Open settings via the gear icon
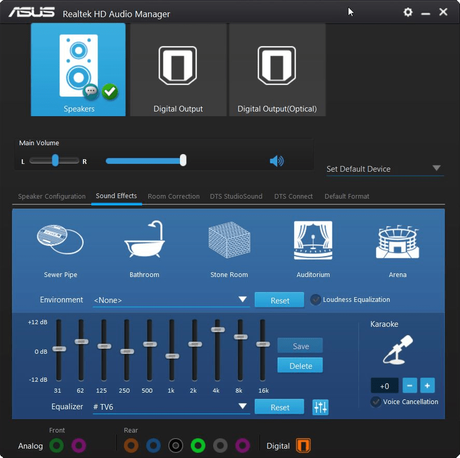The image size is (460, 458). click(408, 12)
